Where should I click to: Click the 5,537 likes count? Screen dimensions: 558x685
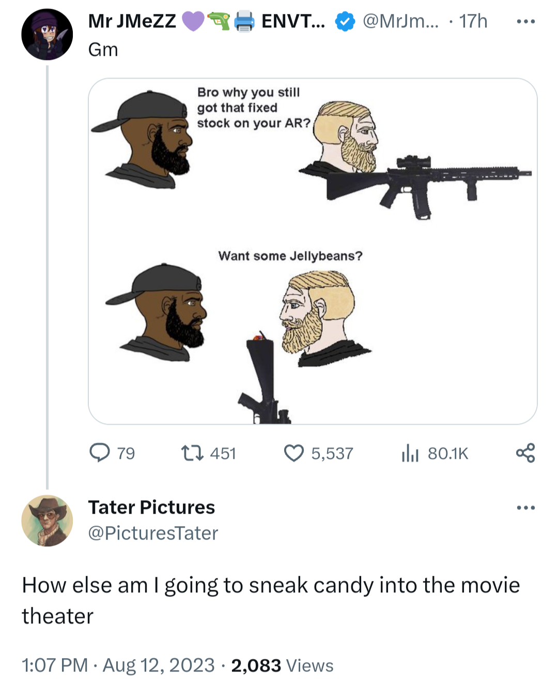(332, 454)
